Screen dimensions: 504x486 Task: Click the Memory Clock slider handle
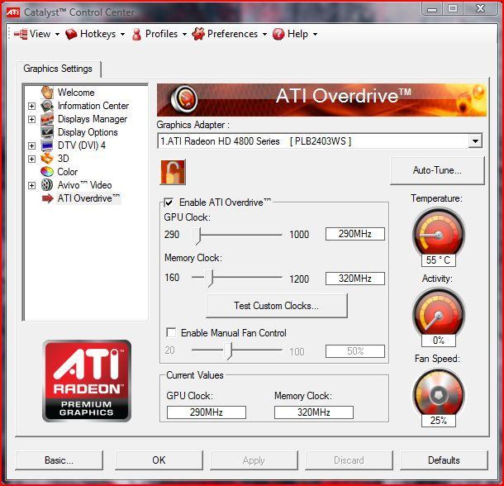coord(209,278)
